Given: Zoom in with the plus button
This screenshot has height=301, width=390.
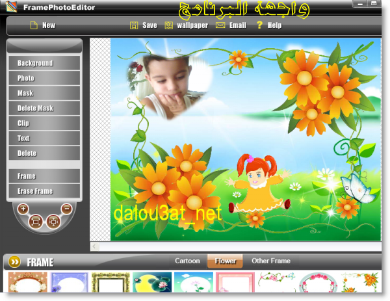Looking at the screenshot, I should point(23,209).
